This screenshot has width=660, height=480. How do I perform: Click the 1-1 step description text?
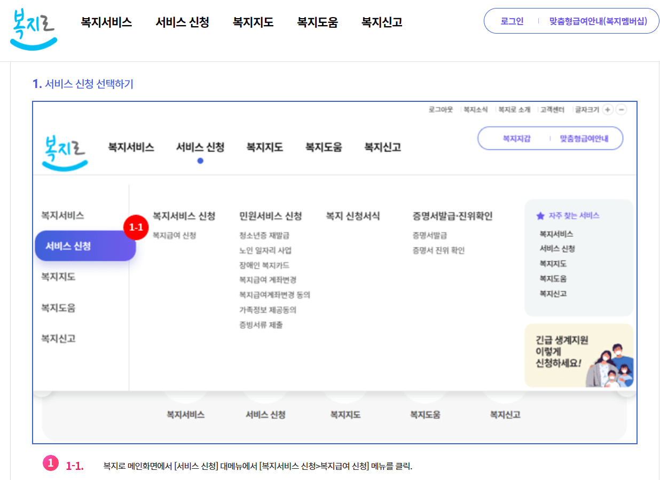click(258, 466)
